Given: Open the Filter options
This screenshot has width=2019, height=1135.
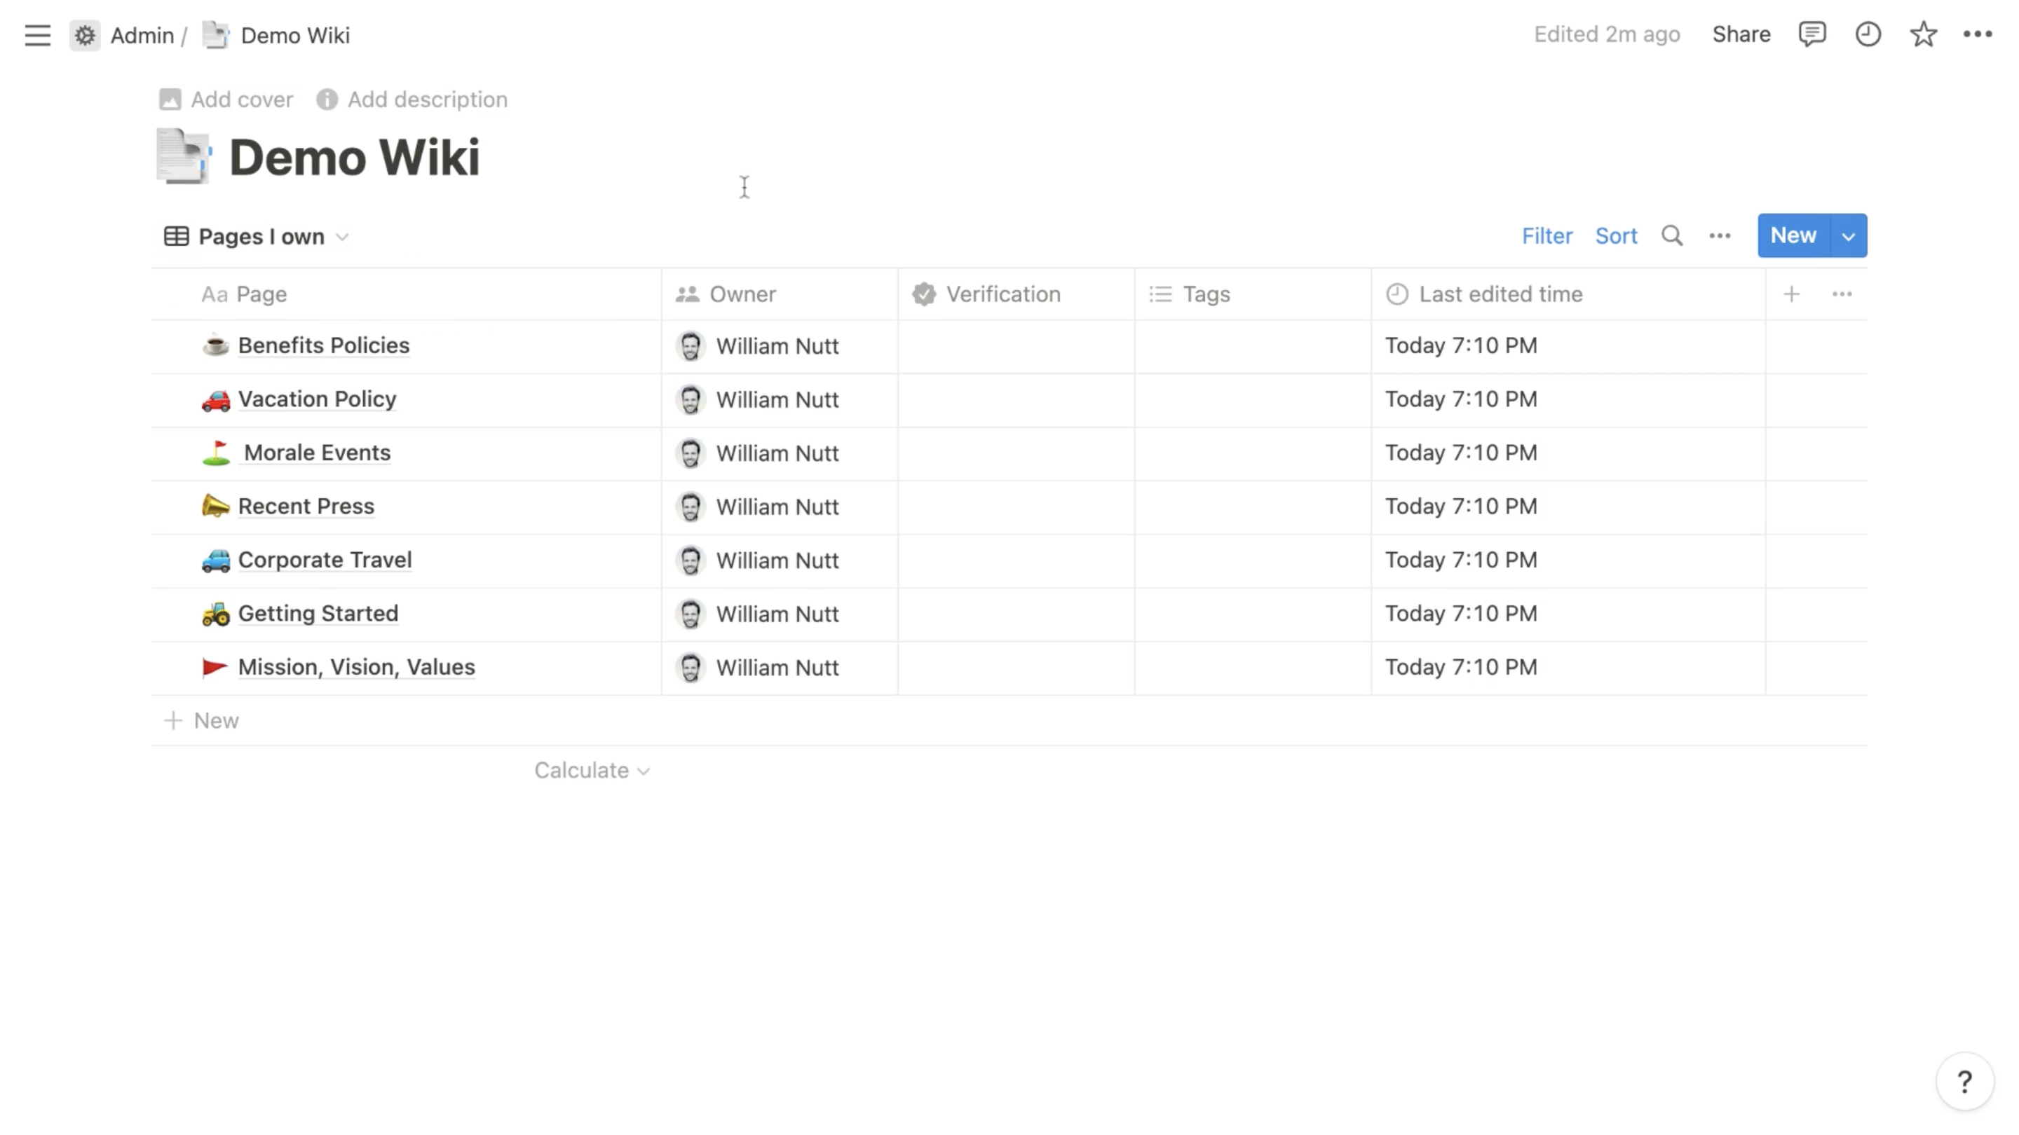Looking at the screenshot, I should pos(1546,235).
